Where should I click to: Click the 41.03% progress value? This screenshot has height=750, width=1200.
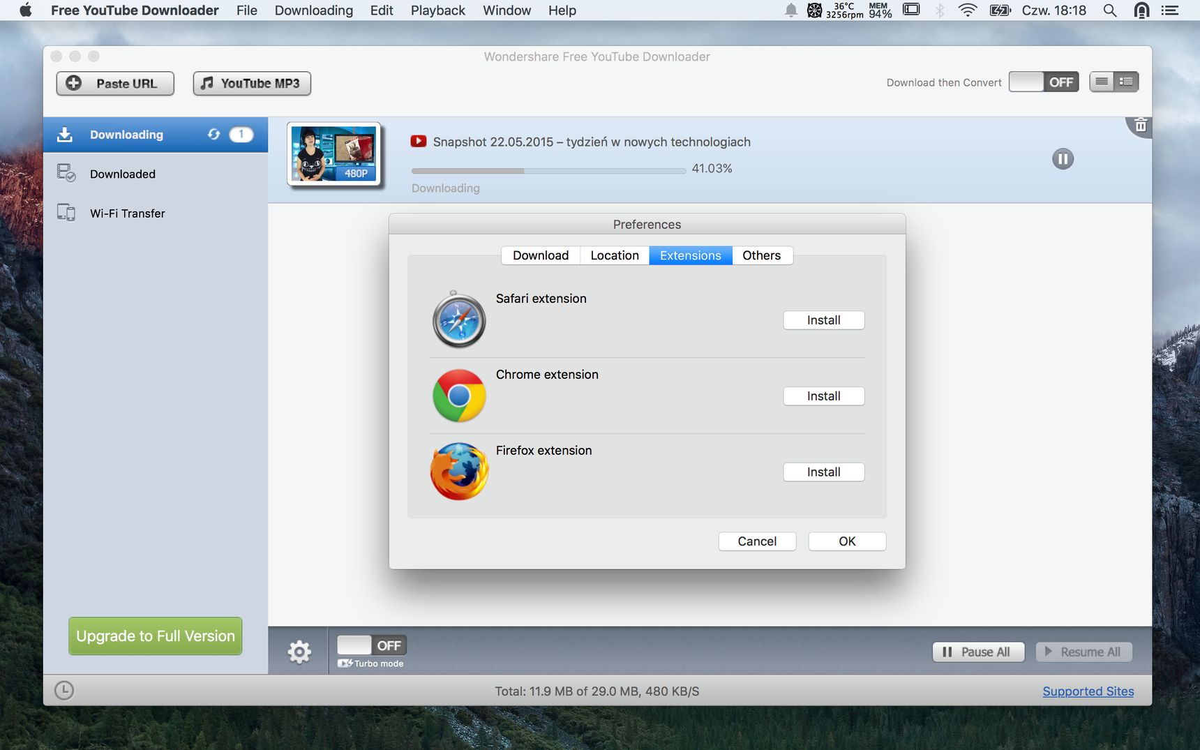pyautogui.click(x=712, y=168)
